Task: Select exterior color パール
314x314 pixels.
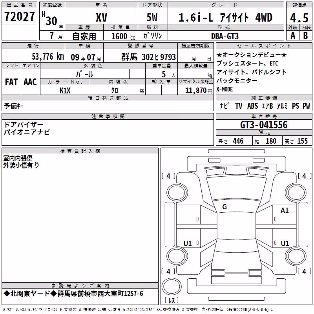Action: (84, 74)
